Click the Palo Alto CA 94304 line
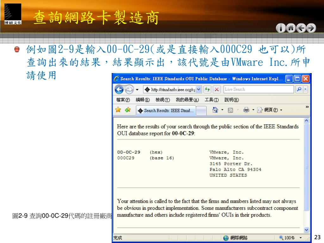The image size is (324, 243). pyautogui.click(x=235, y=170)
